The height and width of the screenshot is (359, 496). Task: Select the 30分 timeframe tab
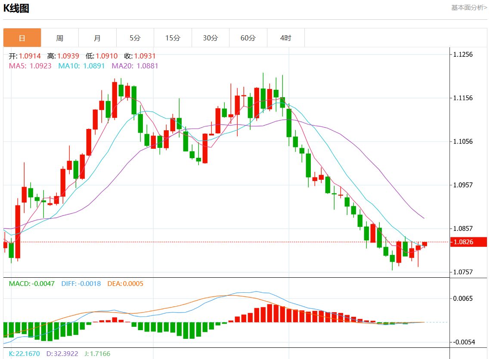211,38
